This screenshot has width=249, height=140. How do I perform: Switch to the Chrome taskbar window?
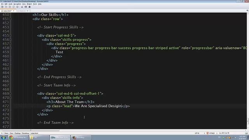[x=18, y=137]
